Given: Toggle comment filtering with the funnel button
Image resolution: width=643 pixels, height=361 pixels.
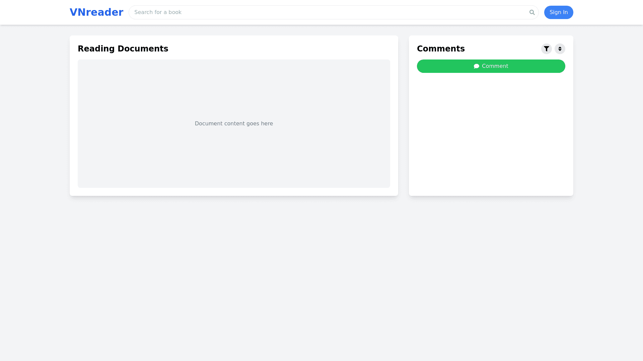Looking at the screenshot, I should [546, 49].
